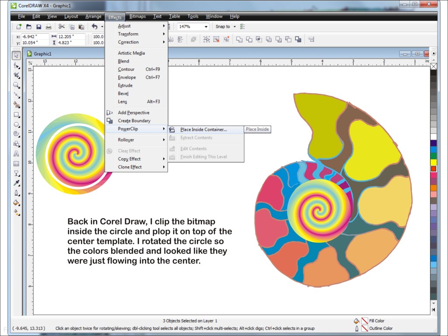Image resolution: width=448 pixels, height=336 pixels.
Task: Select the Eyedropper tool
Action: (16, 183)
